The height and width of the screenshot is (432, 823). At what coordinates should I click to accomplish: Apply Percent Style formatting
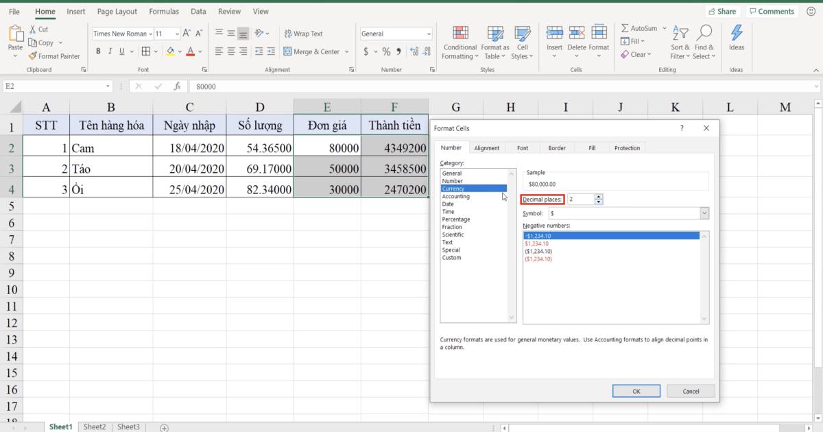point(386,51)
